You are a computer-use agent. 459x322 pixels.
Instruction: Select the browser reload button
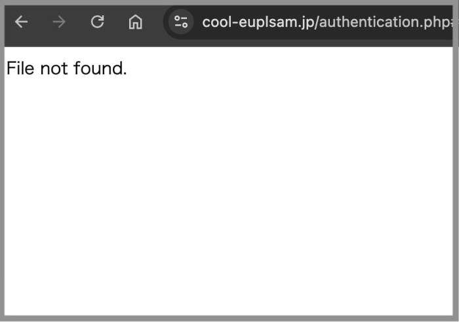97,22
